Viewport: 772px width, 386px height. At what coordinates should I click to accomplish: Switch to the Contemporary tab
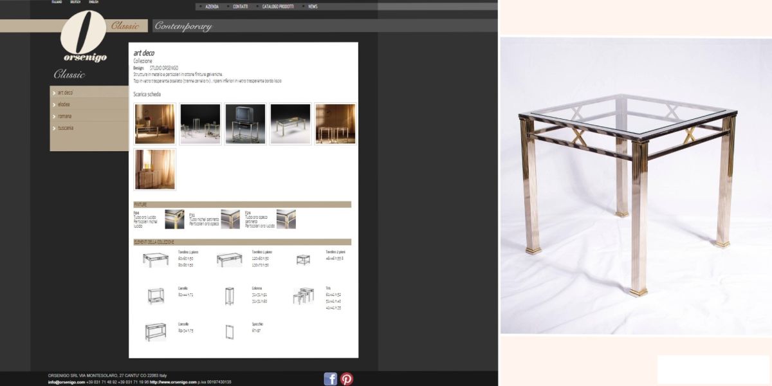pyautogui.click(x=183, y=26)
